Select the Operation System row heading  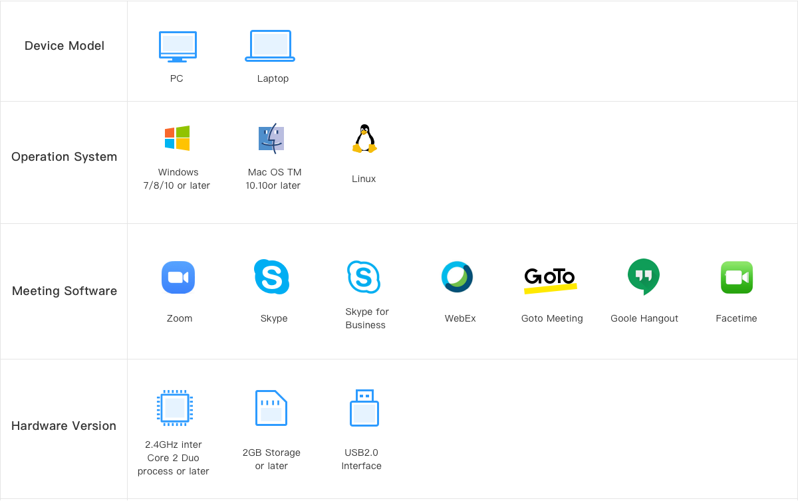click(64, 157)
